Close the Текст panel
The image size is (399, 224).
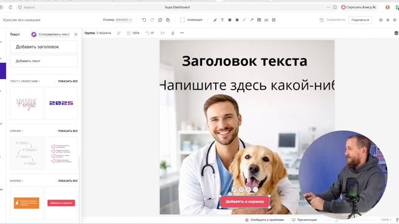(x=76, y=34)
